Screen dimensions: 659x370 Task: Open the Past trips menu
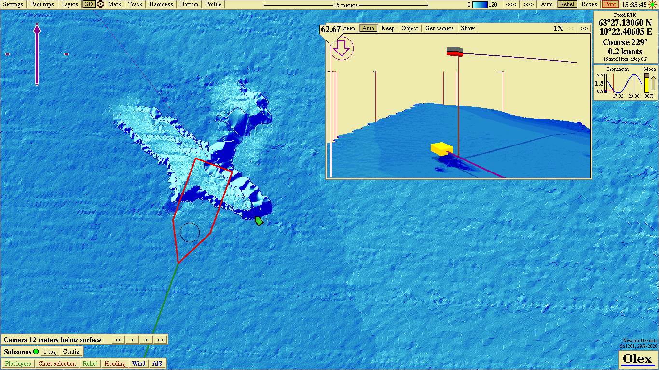[42, 4]
